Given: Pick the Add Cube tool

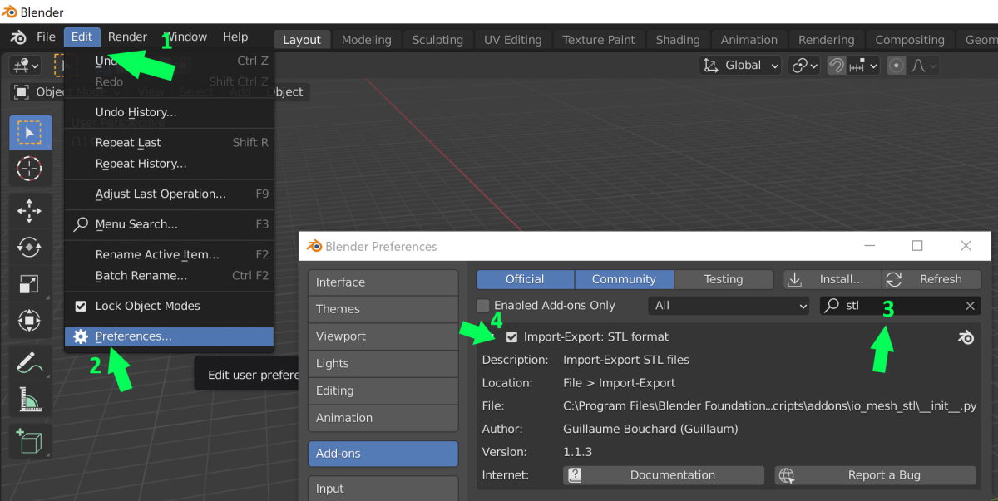Looking at the screenshot, I should pyautogui.click(x=29, y=441).
